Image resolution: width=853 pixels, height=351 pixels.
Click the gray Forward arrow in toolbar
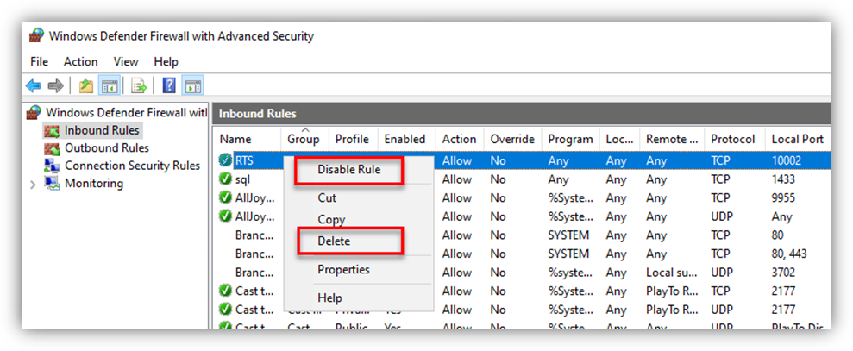pos(55,85)
